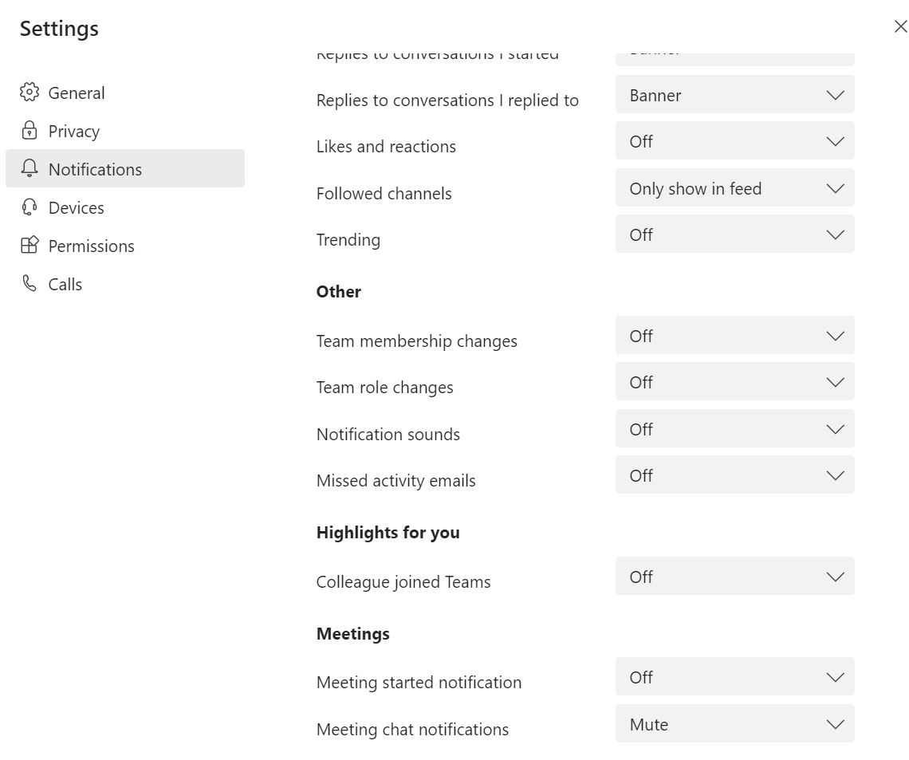The height and width of the screenshot is (760, 909).
Task: Expand the Trending notification dropdown
Action: click(734, 234)
